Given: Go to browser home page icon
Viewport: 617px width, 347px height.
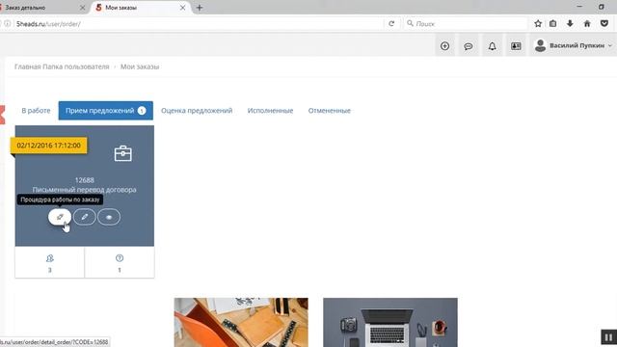Looking at the screenshot, I should pos(587,23).
